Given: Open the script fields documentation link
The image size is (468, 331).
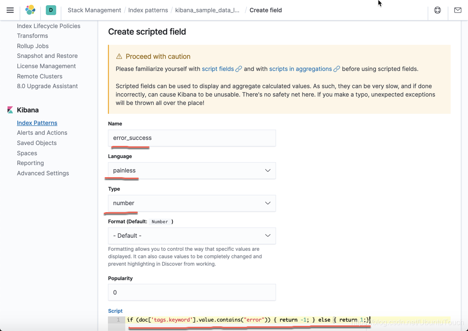Looking at the screenshot, I should (218, 69).
